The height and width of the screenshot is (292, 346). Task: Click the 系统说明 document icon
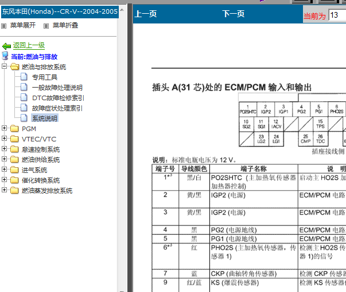[x=24, y=119]
